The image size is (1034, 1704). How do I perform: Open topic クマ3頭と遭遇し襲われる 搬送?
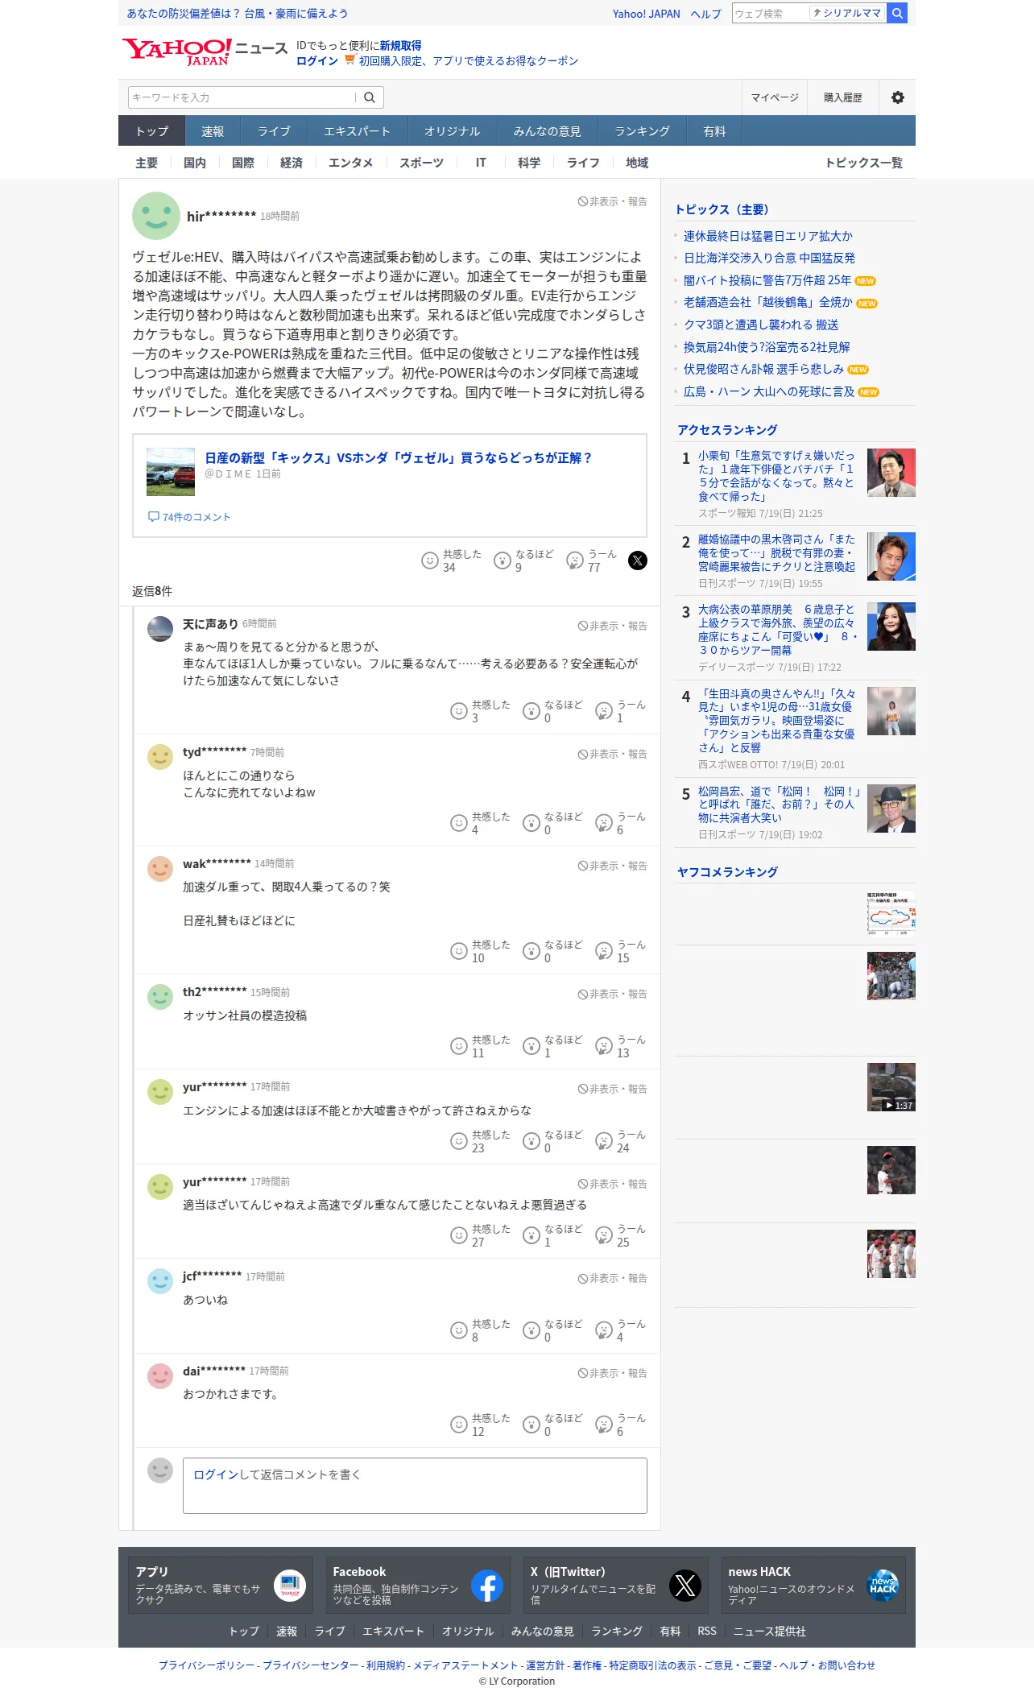(x=761, y=325)
